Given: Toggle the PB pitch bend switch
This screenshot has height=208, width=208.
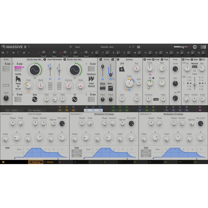Looking at the screenshot, I should coord(8,53).
